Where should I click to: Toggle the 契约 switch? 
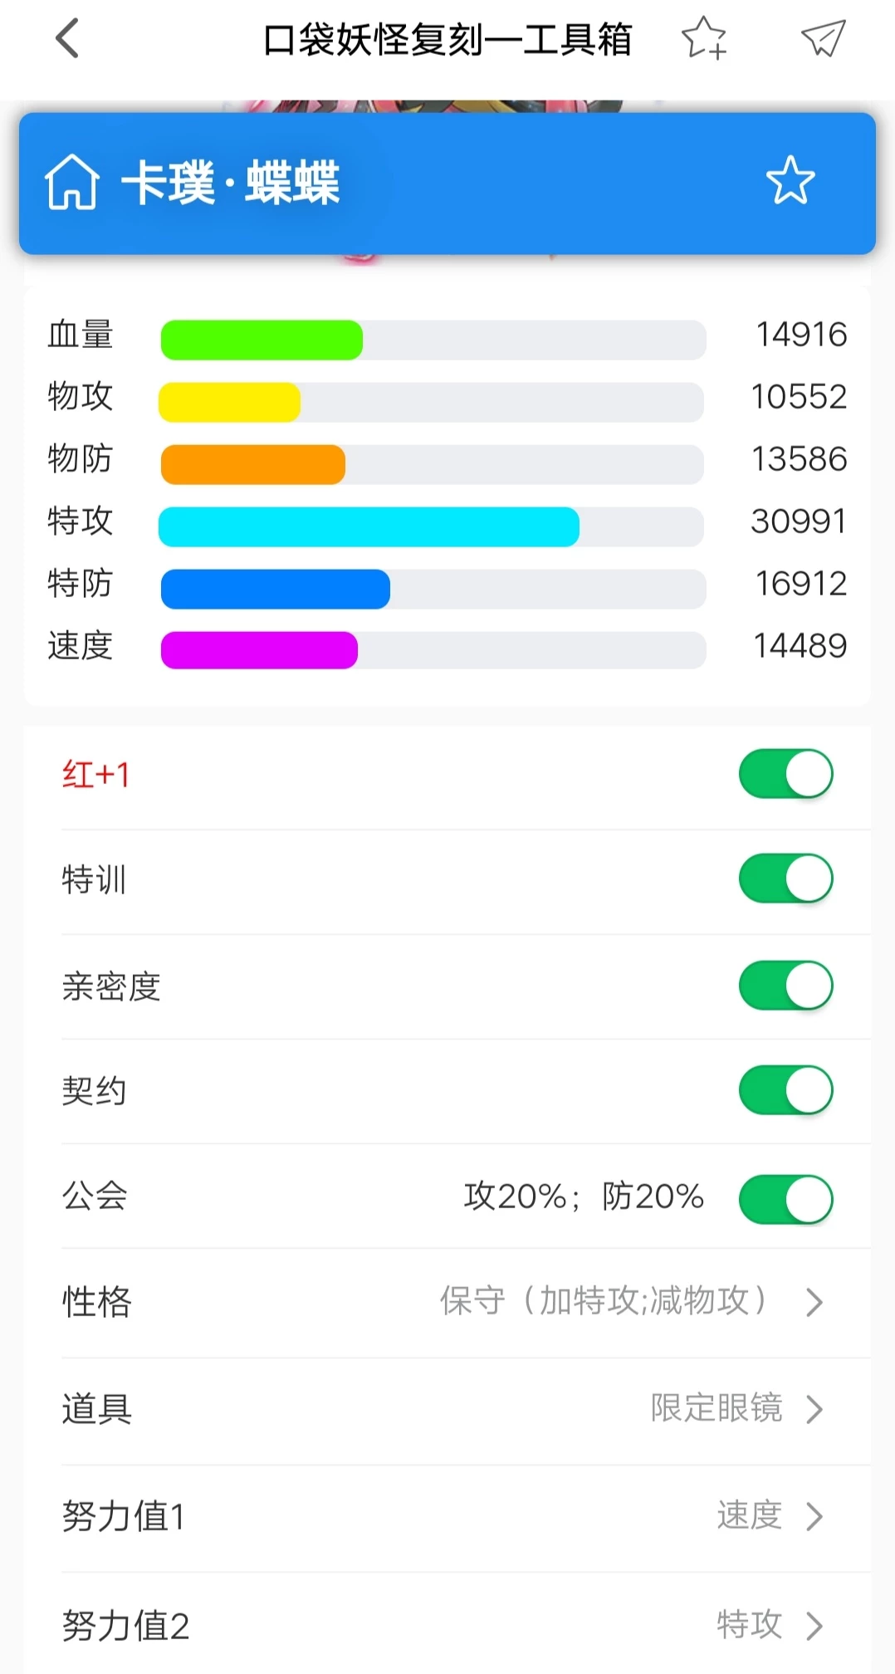tap(785, 1090)
